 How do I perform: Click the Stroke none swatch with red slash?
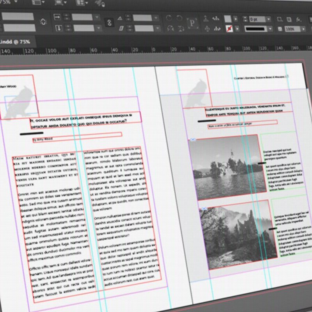click(x=229, y=29)
